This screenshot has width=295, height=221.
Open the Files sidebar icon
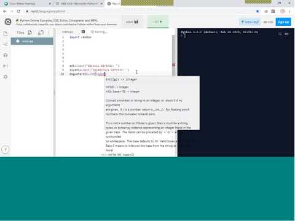(x=6, y=33)
